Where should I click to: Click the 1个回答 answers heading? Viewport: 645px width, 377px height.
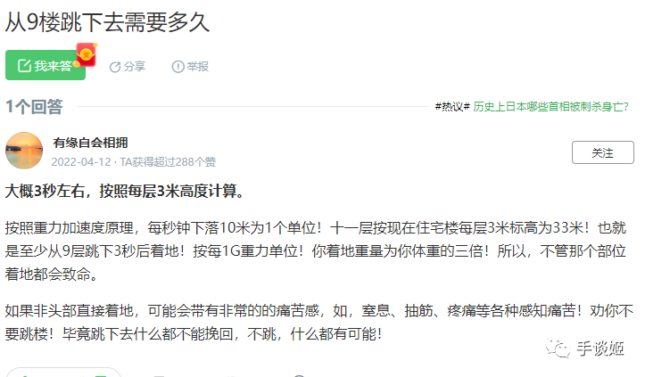coord(34,107)
